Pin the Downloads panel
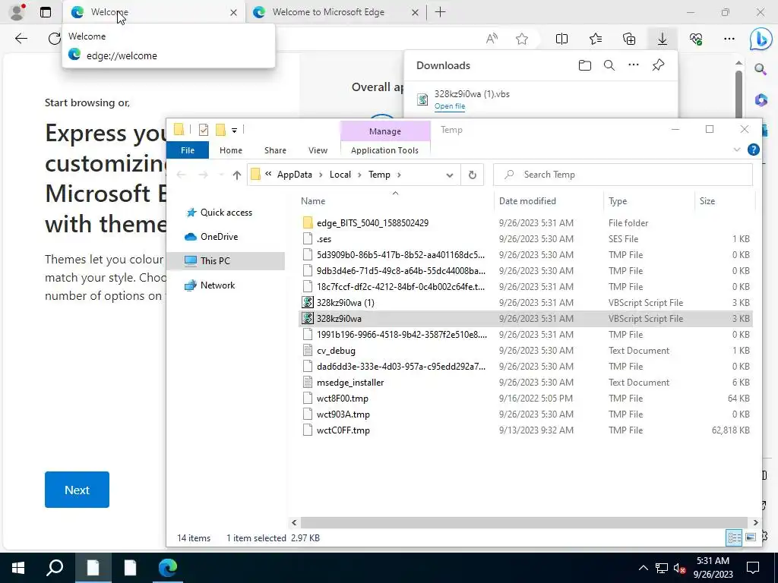This screenshot has height=583, width=778. tap(658, 65)
